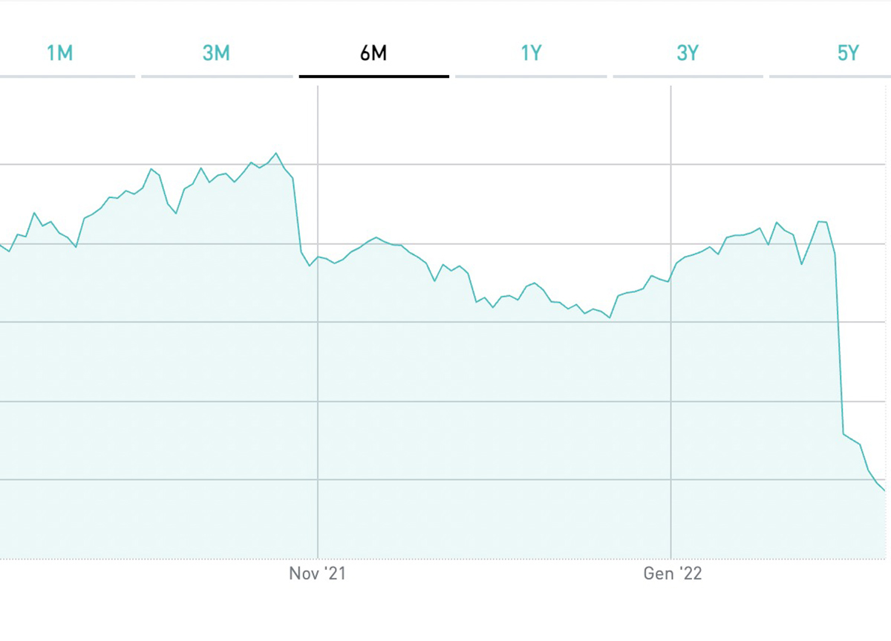The height and width of the screenshot is (641, 891).
Task: Click the chart line at Nov '21 gridline
Action: (318, 257)
